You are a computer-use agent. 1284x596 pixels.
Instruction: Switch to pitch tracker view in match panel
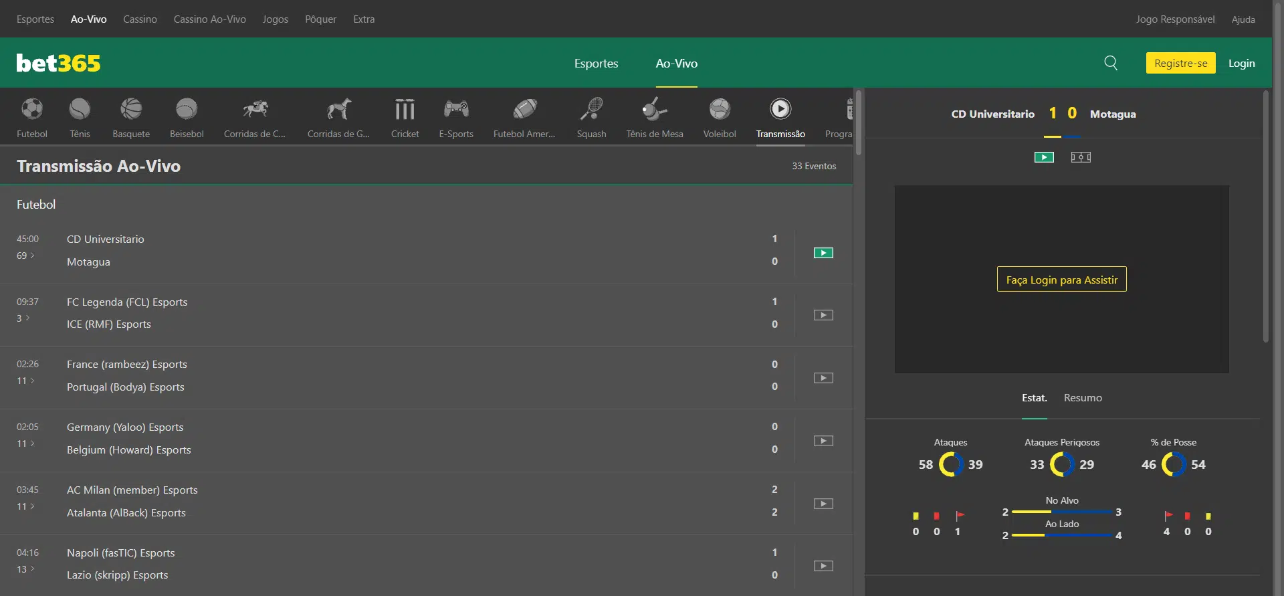click(x=1081, y=157)
